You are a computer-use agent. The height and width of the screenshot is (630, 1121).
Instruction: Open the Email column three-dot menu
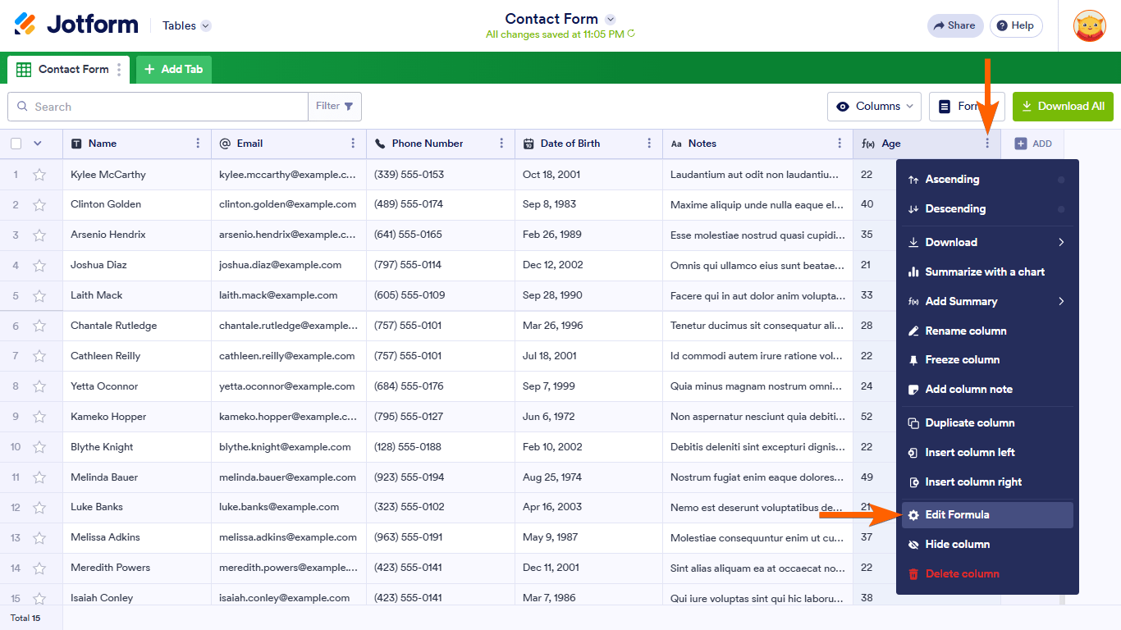[x=353, y=144]
